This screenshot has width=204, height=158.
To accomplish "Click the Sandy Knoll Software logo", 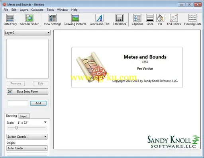I will click(173, 141).
